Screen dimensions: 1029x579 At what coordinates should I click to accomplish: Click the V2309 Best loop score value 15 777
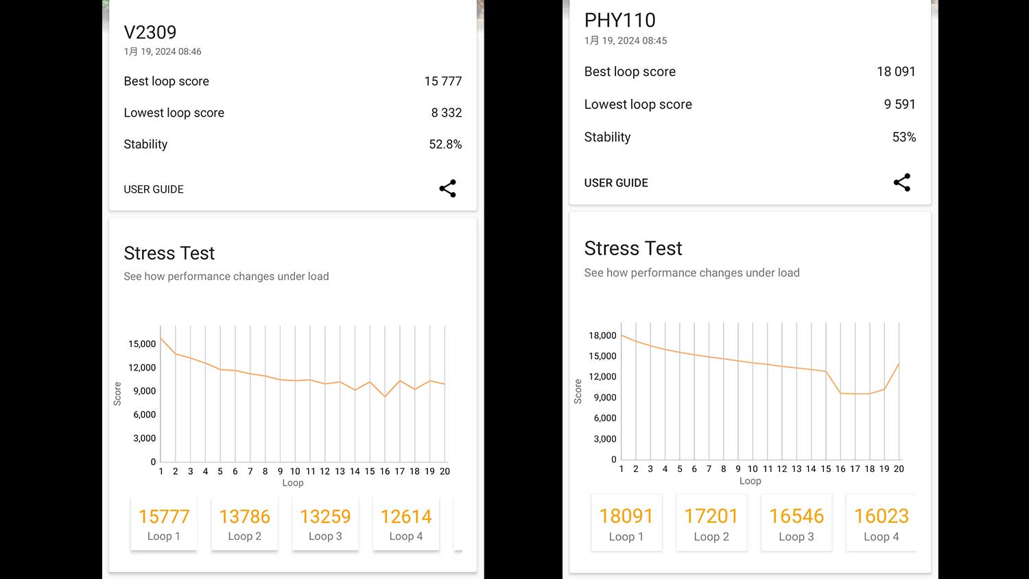tap(442, 82)
